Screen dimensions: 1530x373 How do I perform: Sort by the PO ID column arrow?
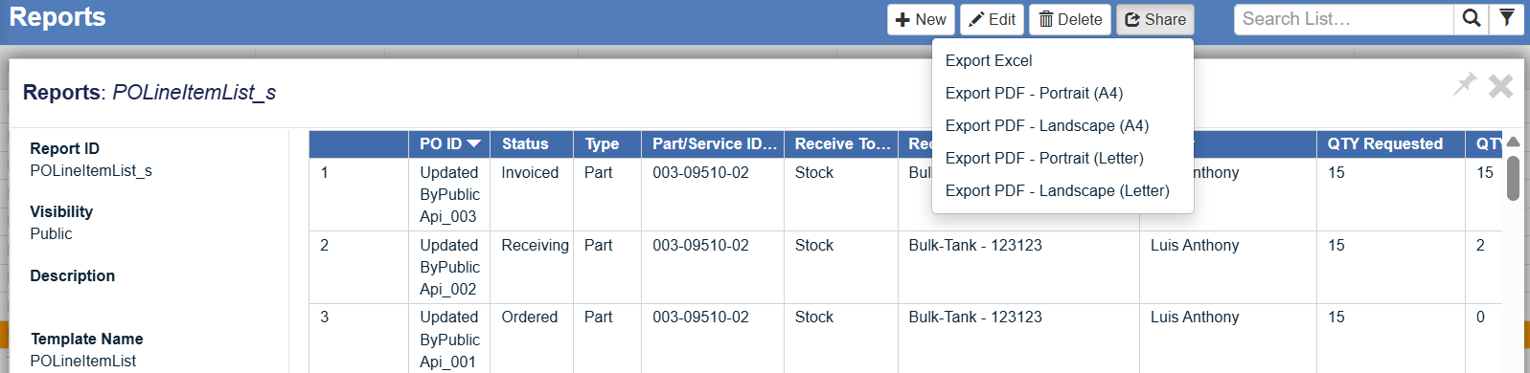(x=474, y=143)
